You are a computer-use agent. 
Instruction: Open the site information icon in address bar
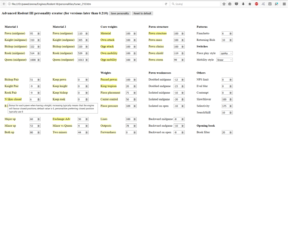9,4
